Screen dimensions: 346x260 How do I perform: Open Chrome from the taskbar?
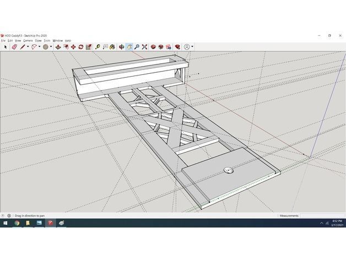pyautogui.click(x=17, y=223)
